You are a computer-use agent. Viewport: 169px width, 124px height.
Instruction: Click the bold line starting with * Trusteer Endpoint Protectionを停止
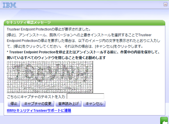pyautogui.click(x=83, y=52)
